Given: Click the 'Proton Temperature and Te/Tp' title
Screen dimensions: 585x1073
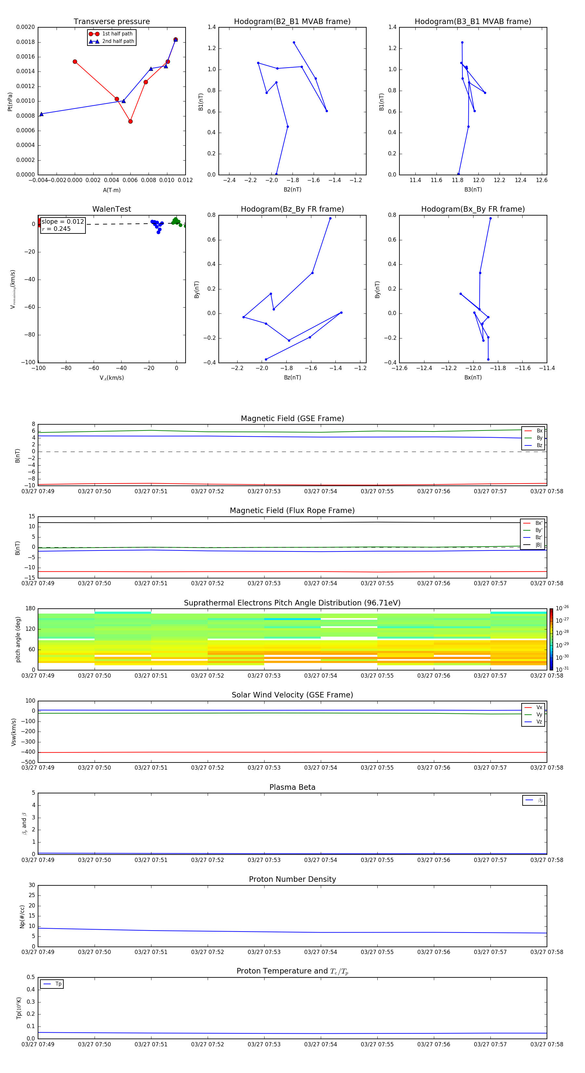Looking at the screenshot, I should point(292,971).
